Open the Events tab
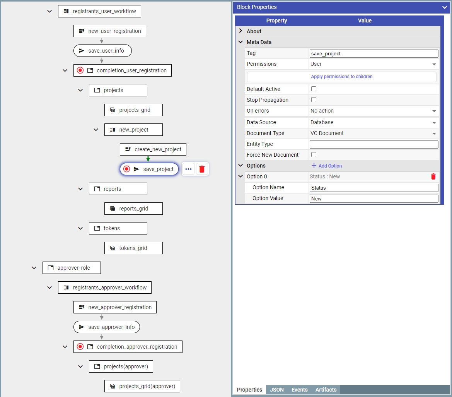 pos(299,390)
